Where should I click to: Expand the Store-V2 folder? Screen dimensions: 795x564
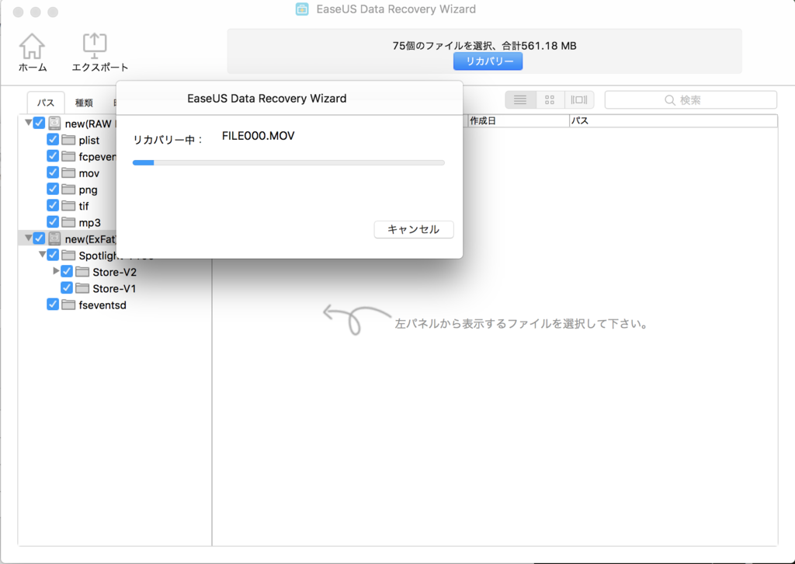point(56,271)
